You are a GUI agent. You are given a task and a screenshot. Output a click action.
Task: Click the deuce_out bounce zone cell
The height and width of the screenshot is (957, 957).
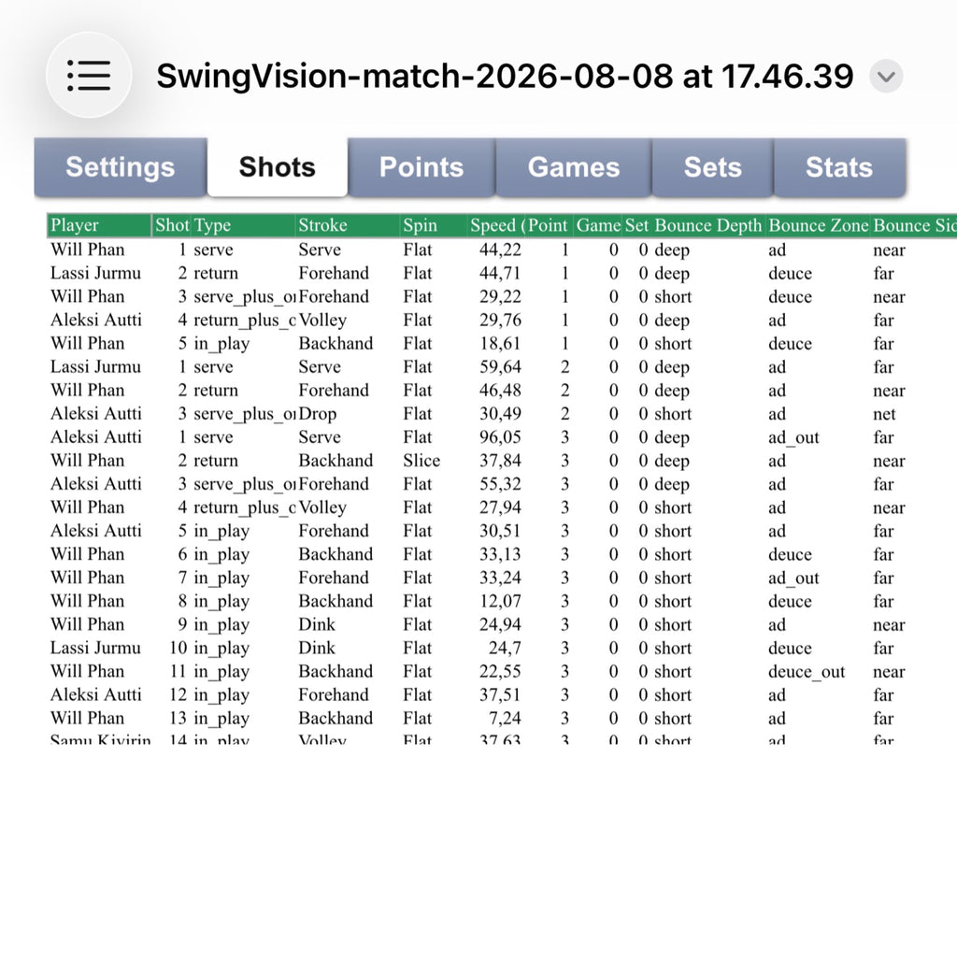click(807, 671)
